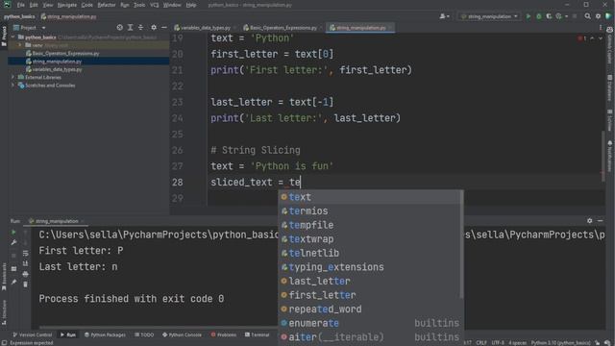Image resolution: width=615 pixels, height=346 pixels.
Task: Open the File menu
Action: 21,5
